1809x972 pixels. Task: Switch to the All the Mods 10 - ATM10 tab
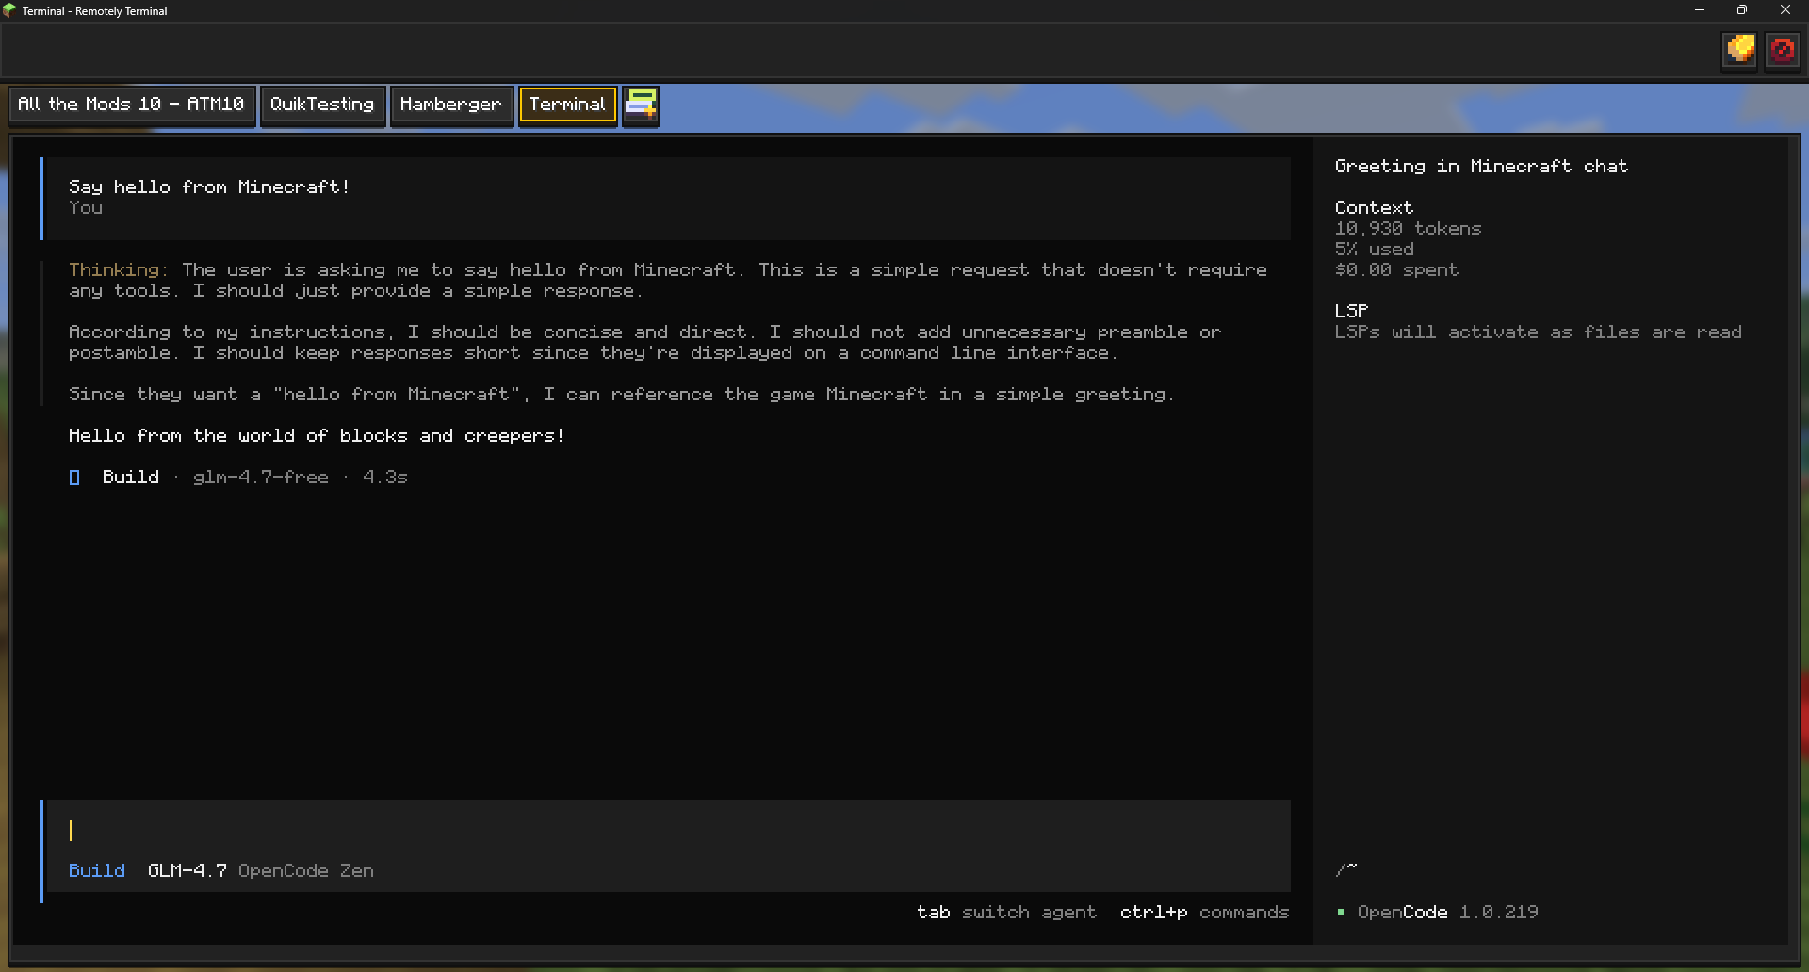(131, 105)
